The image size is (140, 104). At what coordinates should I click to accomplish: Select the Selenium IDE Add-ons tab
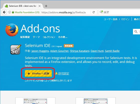click(x=23, y=6)
